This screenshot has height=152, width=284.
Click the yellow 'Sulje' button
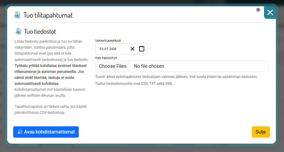[x=261, y=132]
